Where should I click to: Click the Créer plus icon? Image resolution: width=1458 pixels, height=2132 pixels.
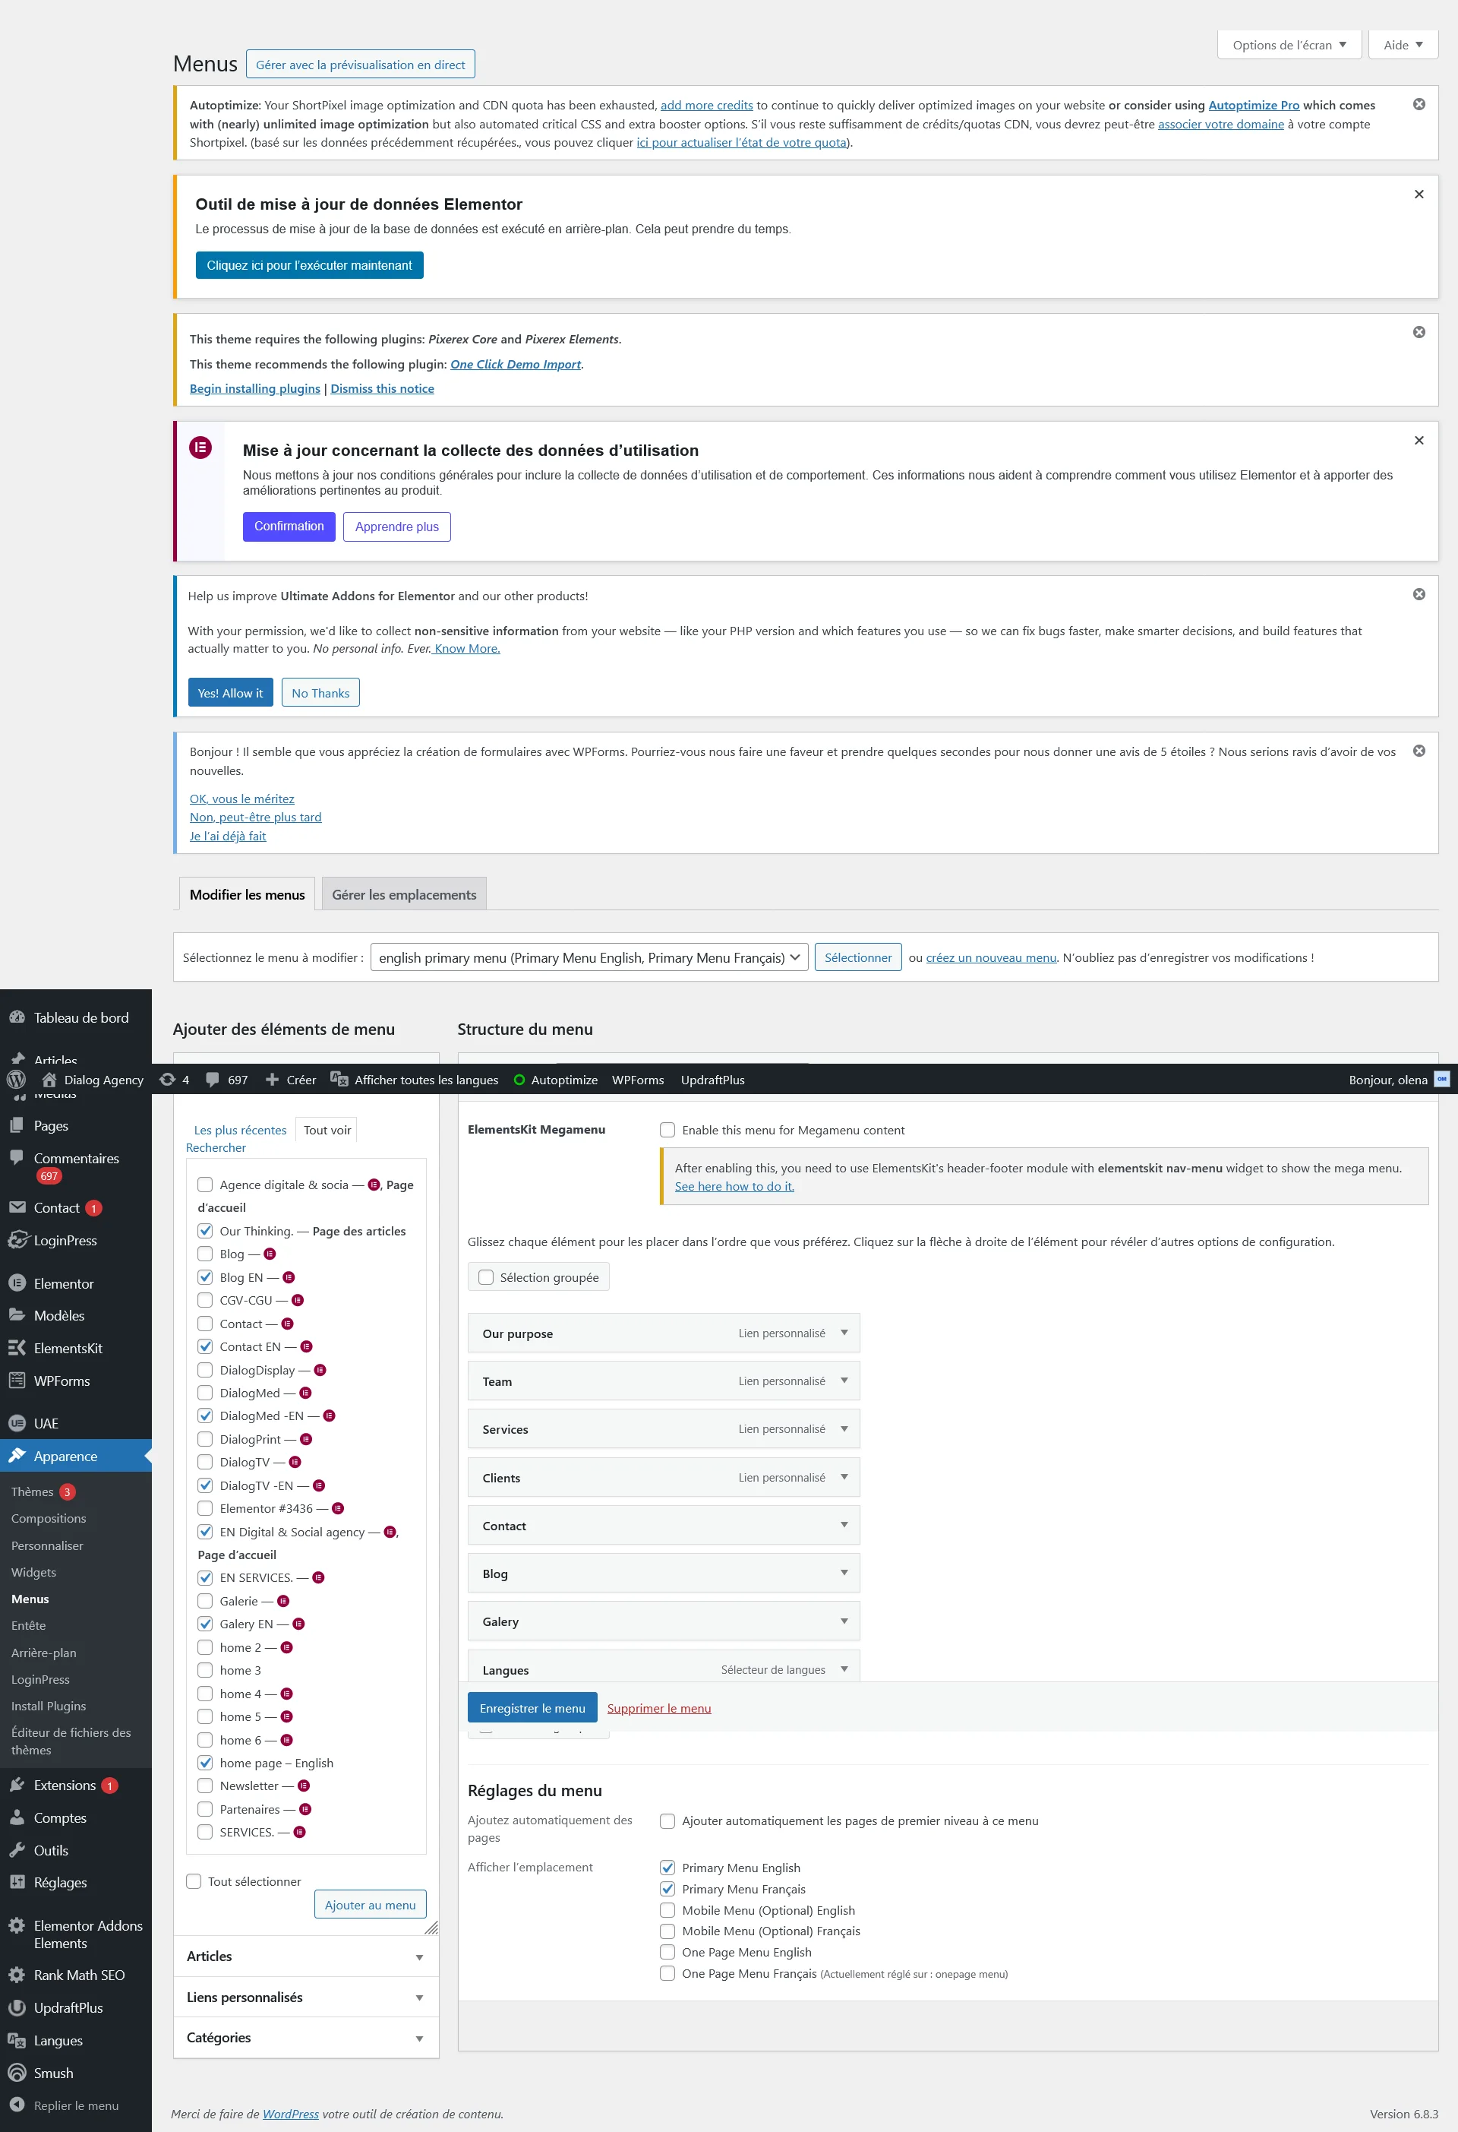pos(273,1080)
